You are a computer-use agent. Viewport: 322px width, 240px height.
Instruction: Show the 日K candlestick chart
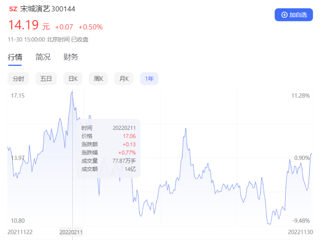[73, 78]
